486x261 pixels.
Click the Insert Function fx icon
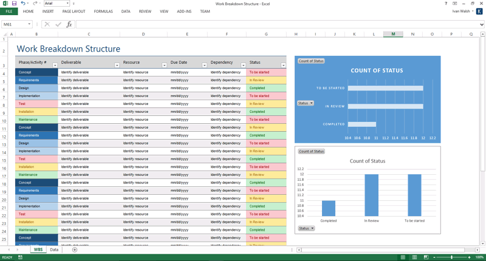pyautogui.click(x=69, y=24)
